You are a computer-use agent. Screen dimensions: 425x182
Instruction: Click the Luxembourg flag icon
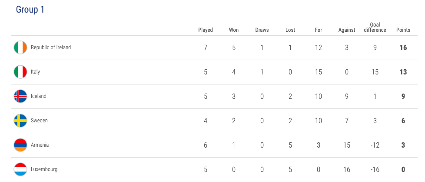pyautogui.click(x=20, y=169)
